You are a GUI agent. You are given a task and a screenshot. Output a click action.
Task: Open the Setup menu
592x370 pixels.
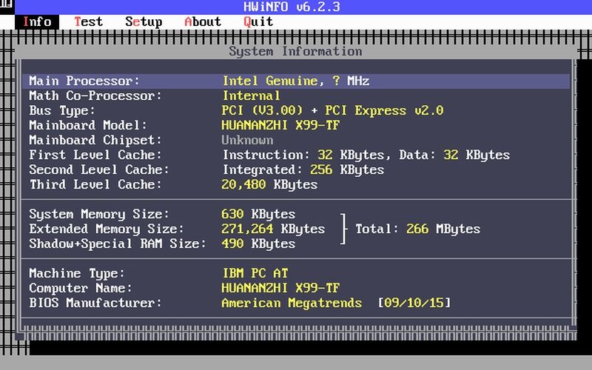click(144, 22)
